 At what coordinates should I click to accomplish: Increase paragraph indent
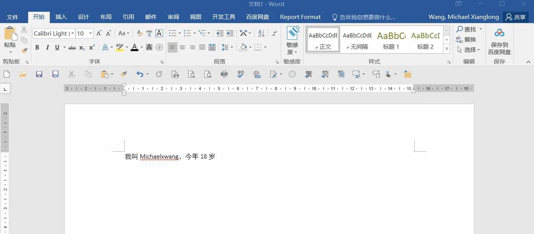(230, 33)
